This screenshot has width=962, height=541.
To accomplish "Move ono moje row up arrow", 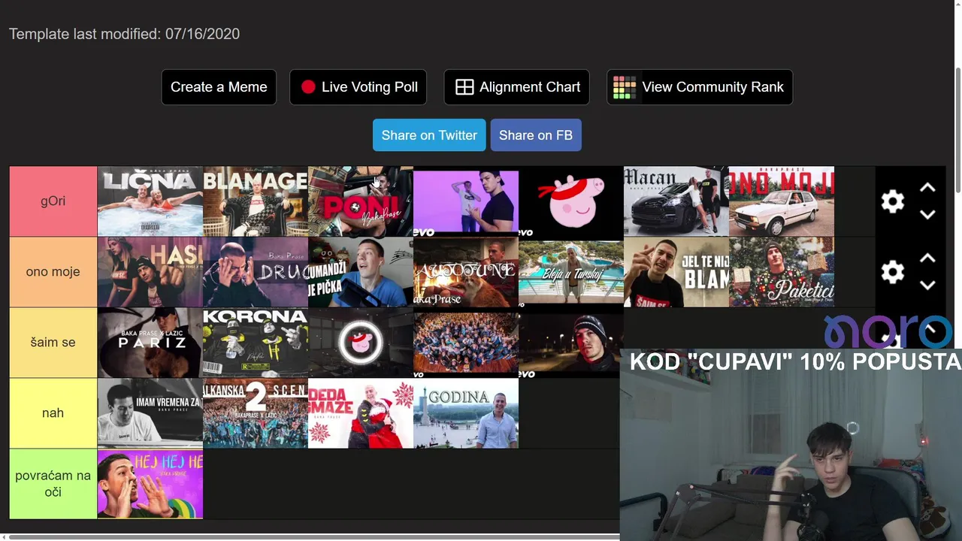I will (927, 258).
